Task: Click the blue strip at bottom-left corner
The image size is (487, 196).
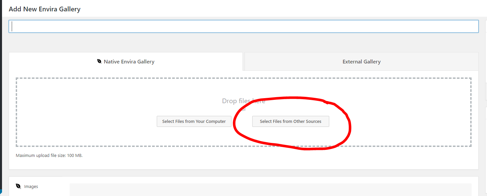Action: pos(1,193)
